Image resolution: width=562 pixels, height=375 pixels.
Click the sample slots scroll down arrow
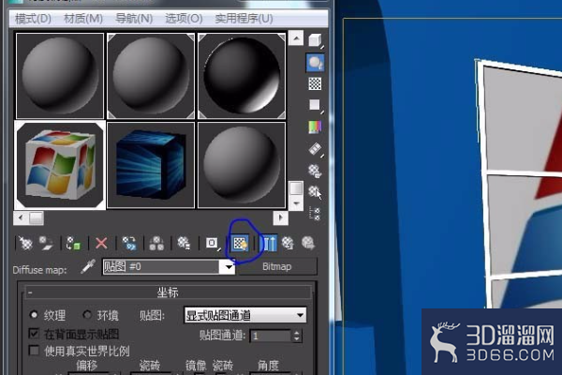click(296, 203)
